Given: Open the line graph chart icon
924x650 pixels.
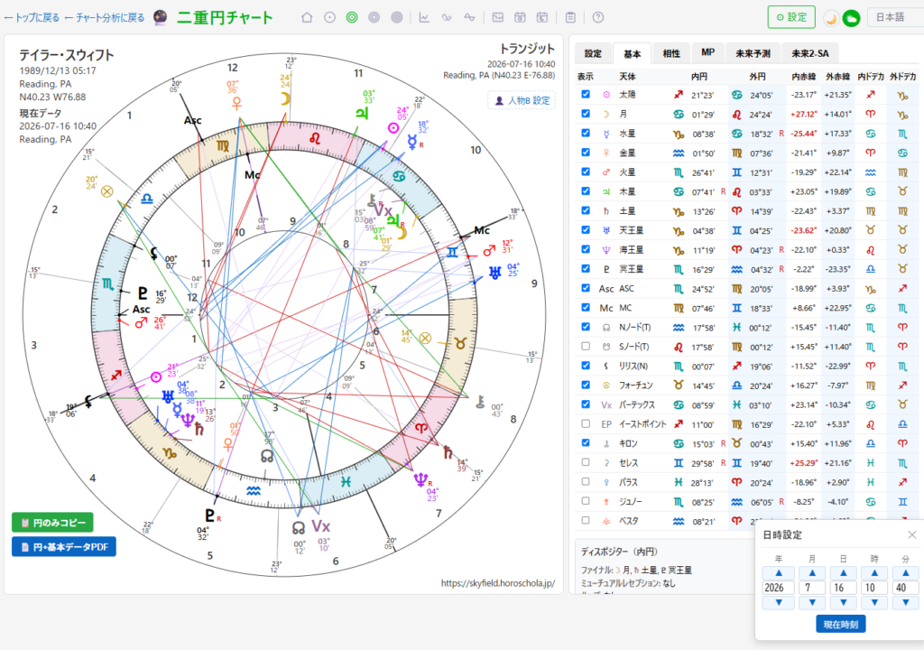Looking at the screenshot, I should coord(424,18).
